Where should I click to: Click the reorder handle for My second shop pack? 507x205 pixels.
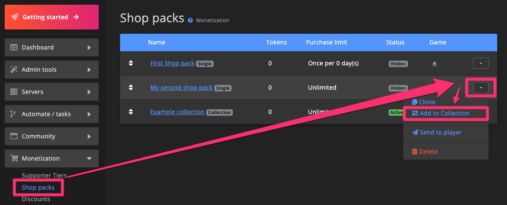coord(131,87)
